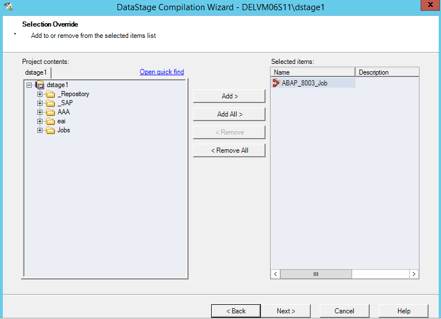441x319 pixels.
Task: Select the dstage1 tree root label
Action: coord(57,85)
